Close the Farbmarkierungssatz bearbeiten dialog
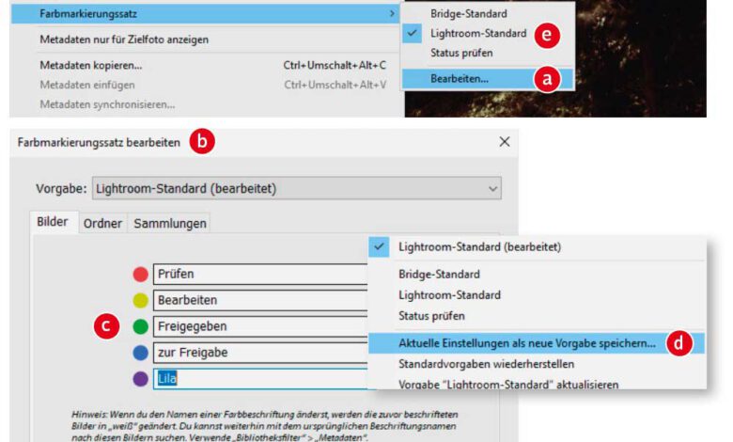Screen dimensions: 733x442 pyautogui.click(x=505, y=142)
